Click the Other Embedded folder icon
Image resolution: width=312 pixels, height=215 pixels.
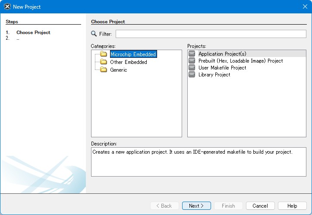click(x=104, y=62)
